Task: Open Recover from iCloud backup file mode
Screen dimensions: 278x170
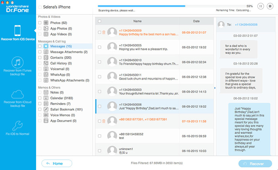Action: point(17,99)
